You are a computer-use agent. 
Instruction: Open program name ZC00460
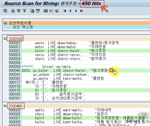tap(15, 106)
